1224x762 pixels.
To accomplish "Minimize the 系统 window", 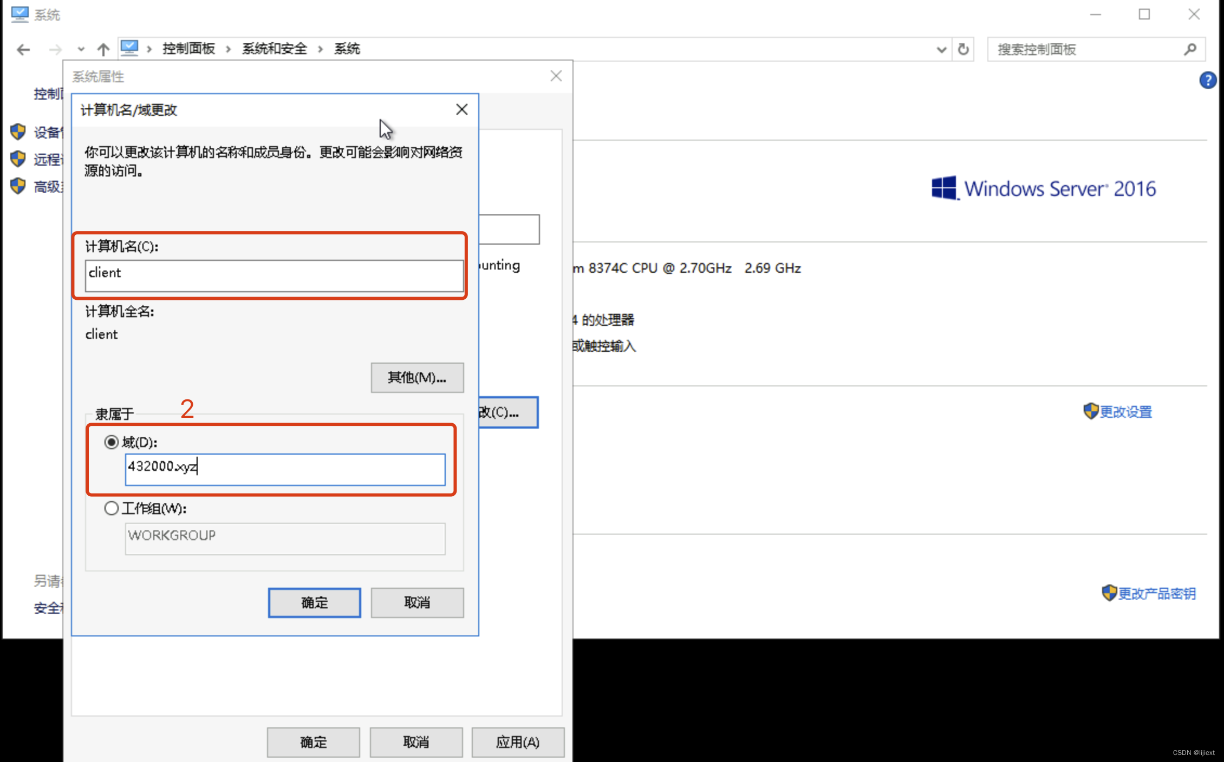I will point(1095,15).
